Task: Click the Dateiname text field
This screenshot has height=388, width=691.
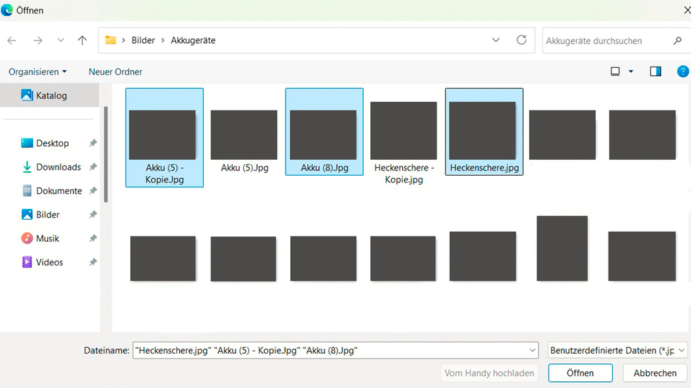Action: (331, 350)
